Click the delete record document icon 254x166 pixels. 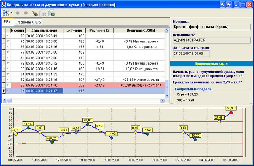pos(43,13)
